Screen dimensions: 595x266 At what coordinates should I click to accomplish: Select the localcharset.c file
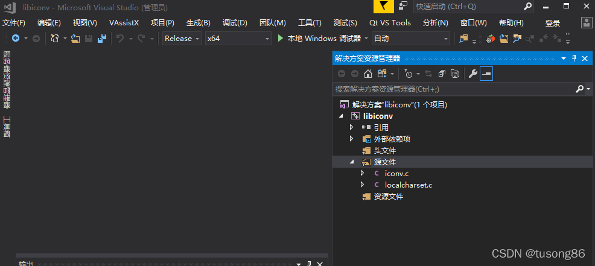(409, 185)
